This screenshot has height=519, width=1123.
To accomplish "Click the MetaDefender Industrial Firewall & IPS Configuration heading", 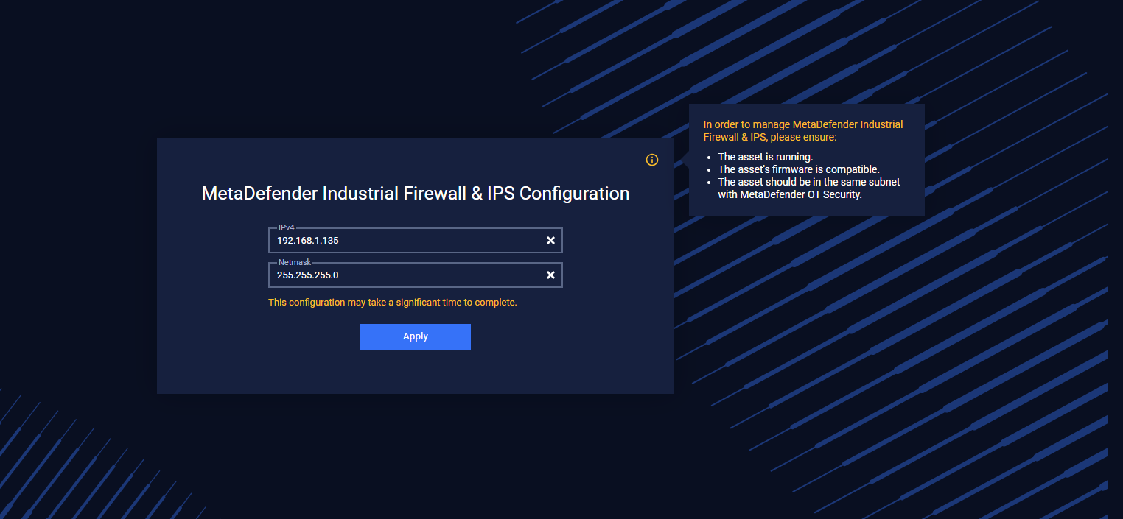I will 416,194.
